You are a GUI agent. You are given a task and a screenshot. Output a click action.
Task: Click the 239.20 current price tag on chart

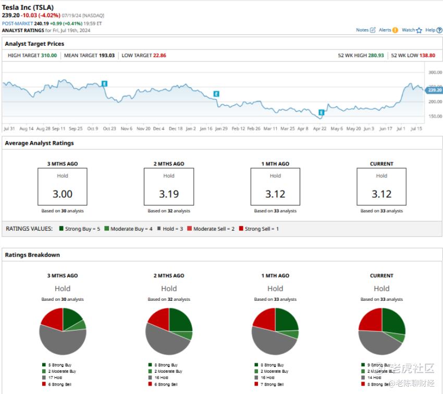coord(434,90)
